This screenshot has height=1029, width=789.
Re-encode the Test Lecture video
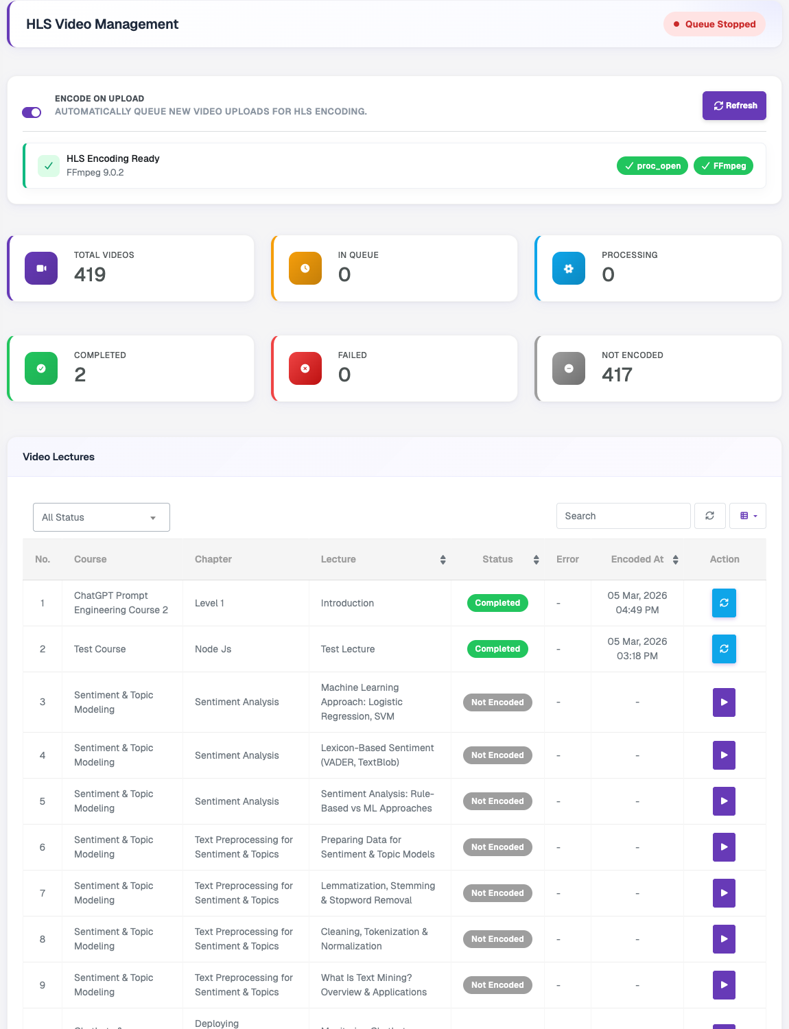724,649
